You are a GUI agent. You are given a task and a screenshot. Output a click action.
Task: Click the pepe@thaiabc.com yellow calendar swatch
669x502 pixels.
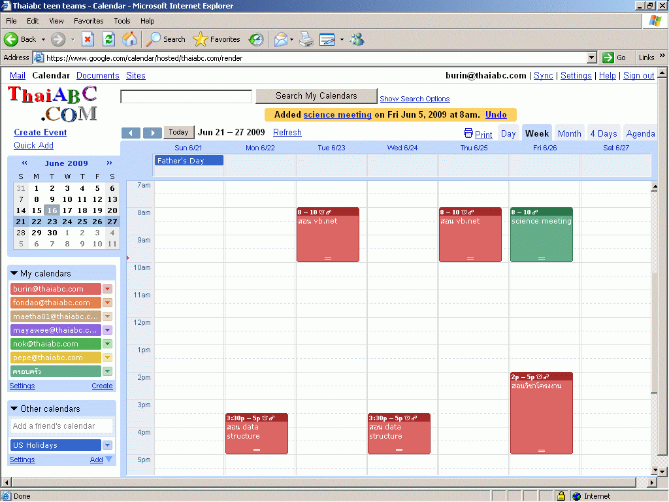point(56,358)
